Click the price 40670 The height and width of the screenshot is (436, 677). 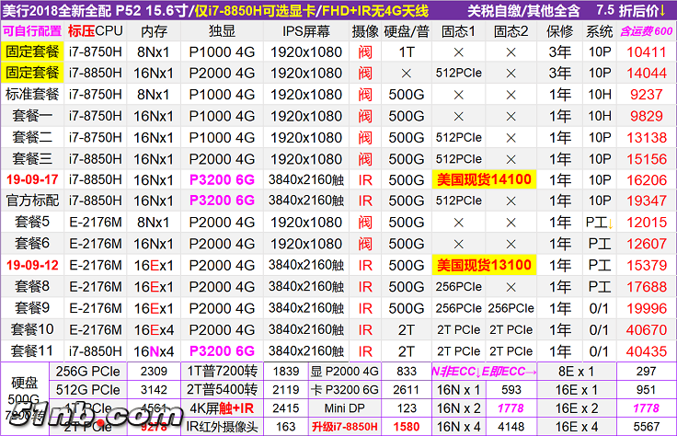point(646,329)
